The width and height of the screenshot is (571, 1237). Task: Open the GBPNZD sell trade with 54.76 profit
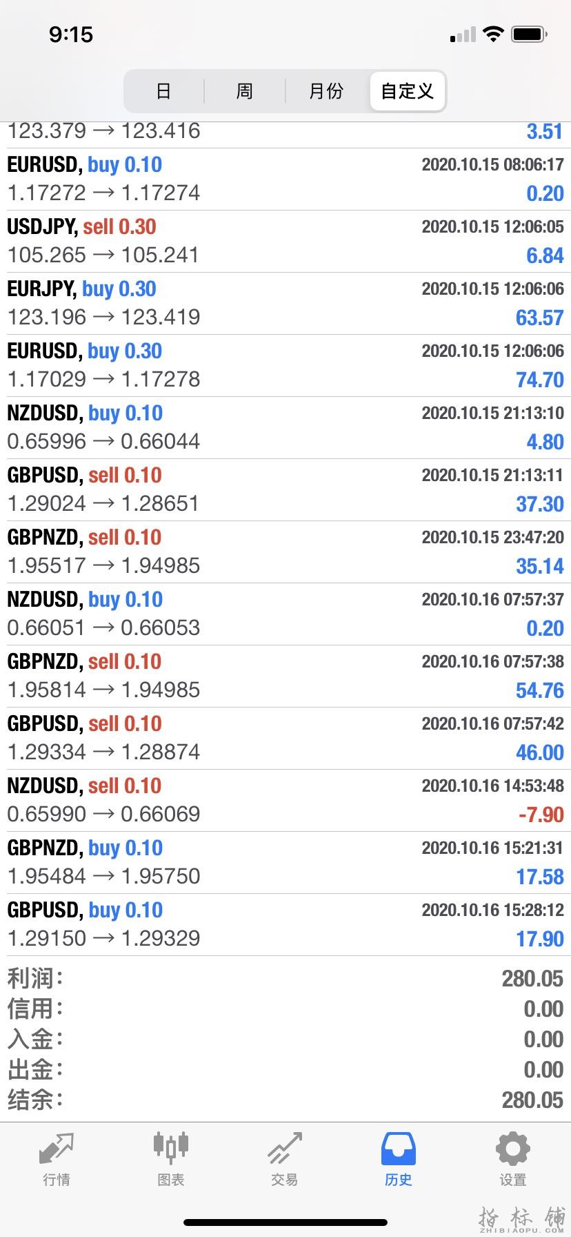pyautogui.click(x=285, y=676)
